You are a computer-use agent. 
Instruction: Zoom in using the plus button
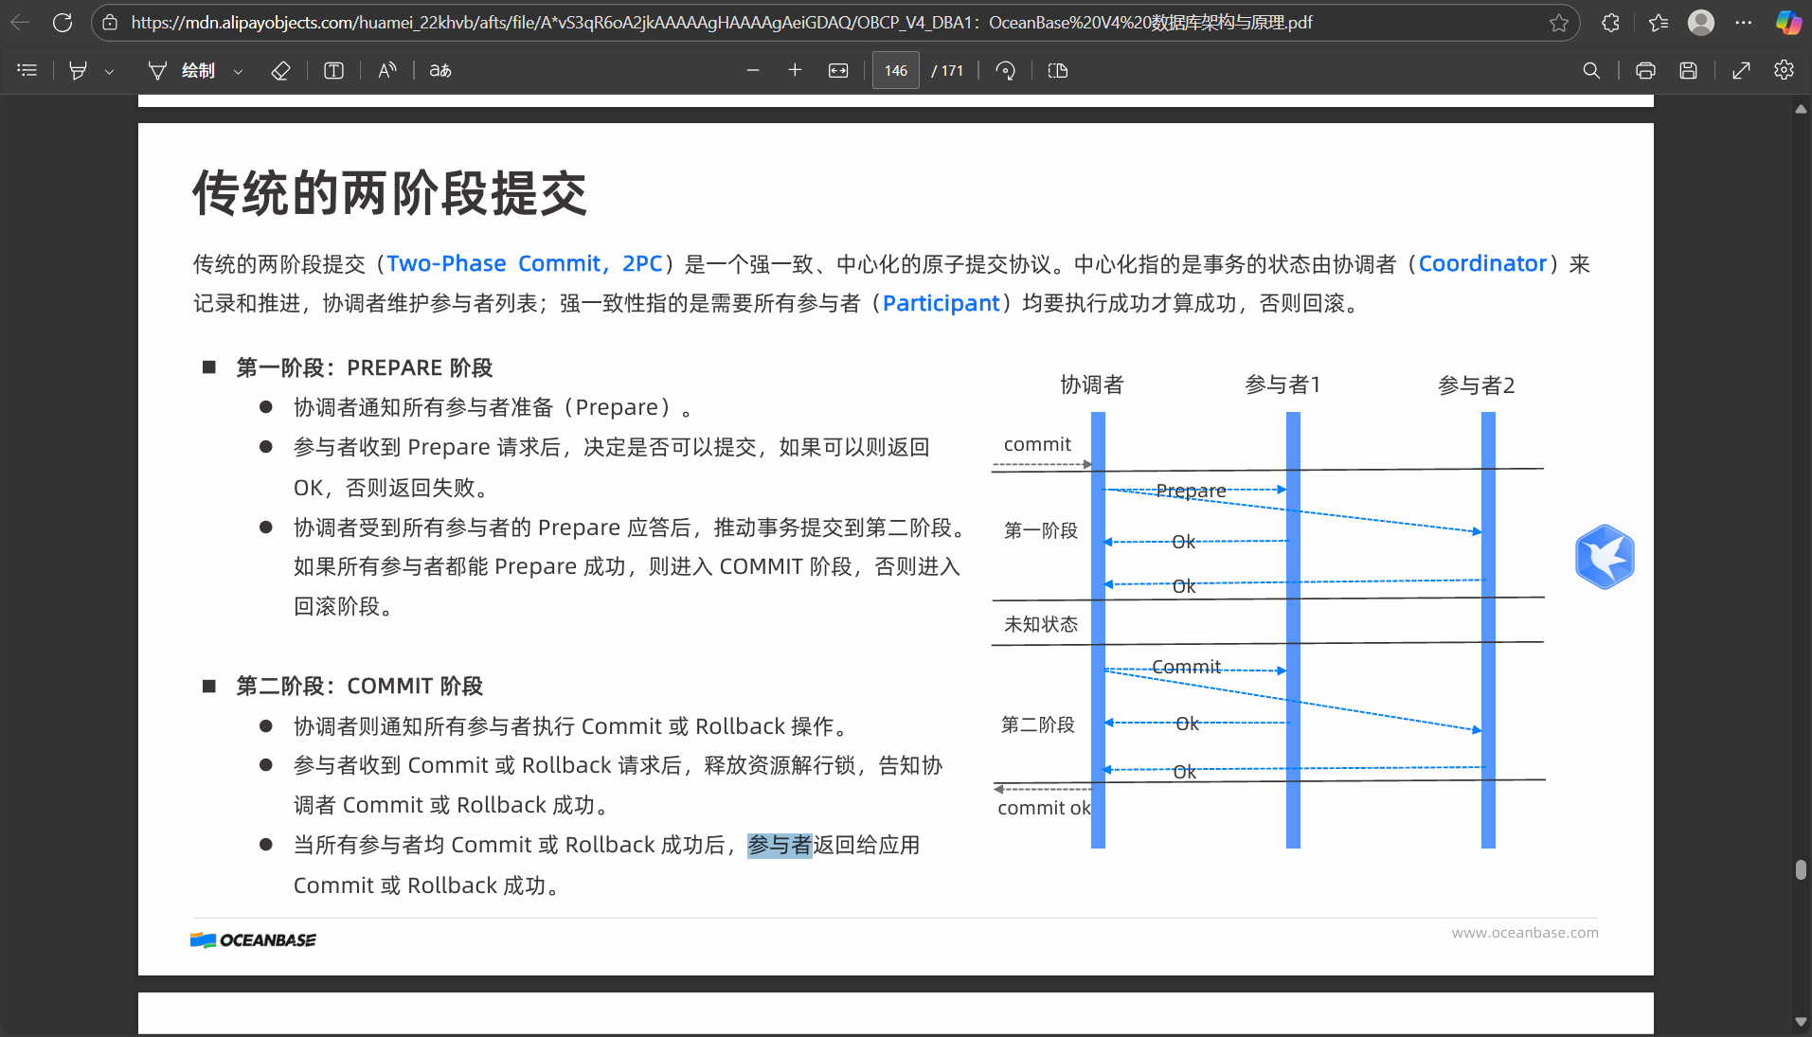pos(795,70)
